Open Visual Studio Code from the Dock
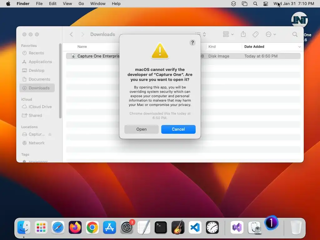 (x=195, y=227)
